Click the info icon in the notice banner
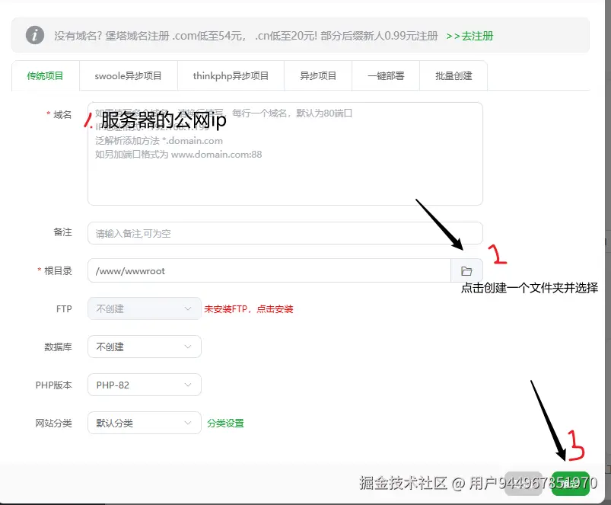Viewport: 611px width, 505px height. point(35,35)
